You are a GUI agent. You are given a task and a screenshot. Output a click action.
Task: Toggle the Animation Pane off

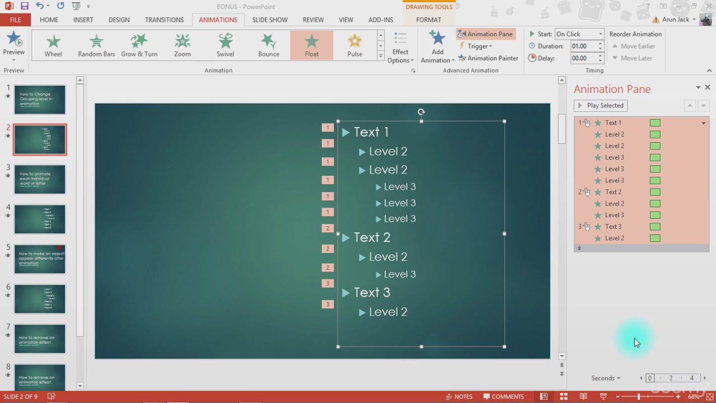[485, 34]
